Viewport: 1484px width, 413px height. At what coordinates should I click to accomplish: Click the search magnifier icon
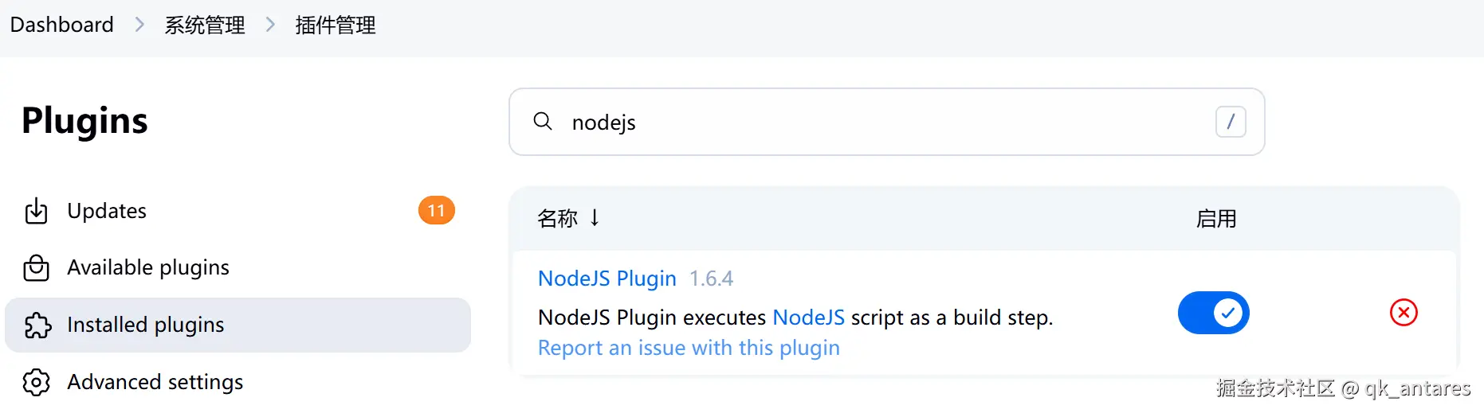coord(543,122)
